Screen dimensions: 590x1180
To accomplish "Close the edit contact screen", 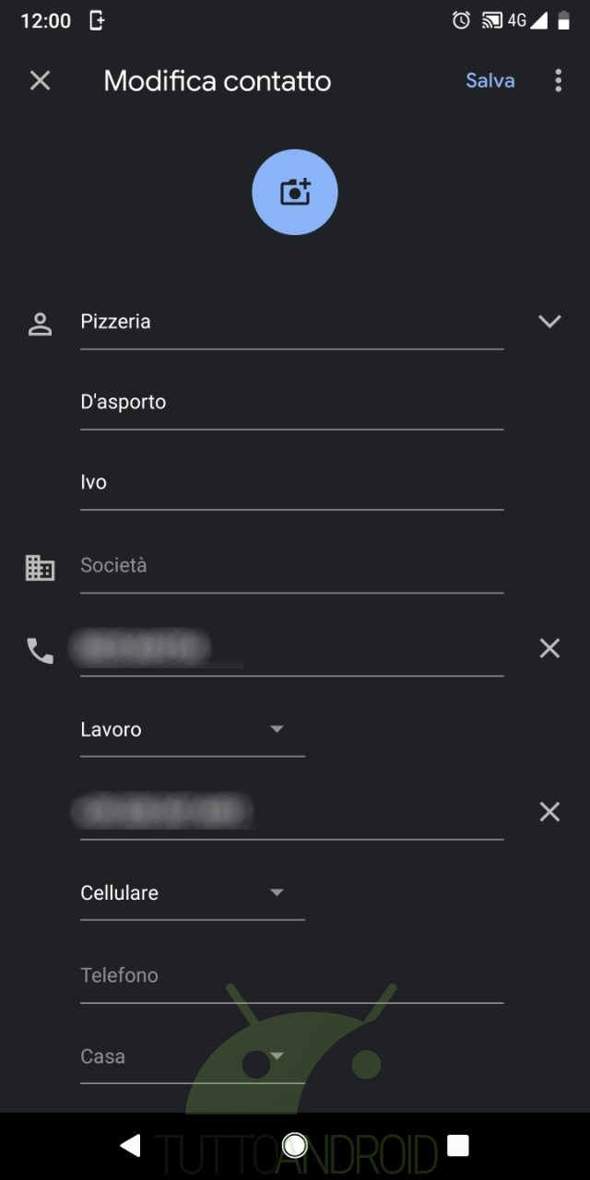I will click(x=40, y=81).
